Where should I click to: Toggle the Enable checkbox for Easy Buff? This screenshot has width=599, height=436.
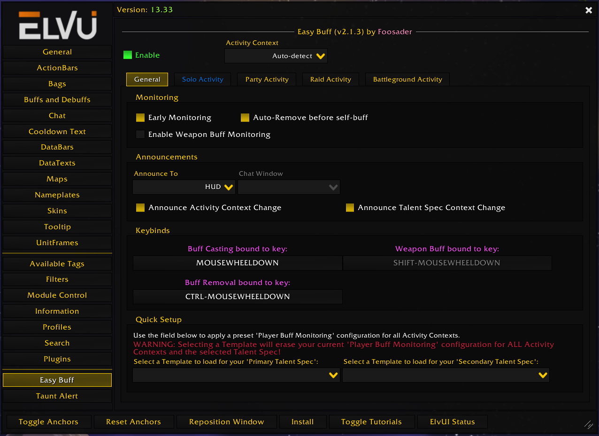coord(128,55)
